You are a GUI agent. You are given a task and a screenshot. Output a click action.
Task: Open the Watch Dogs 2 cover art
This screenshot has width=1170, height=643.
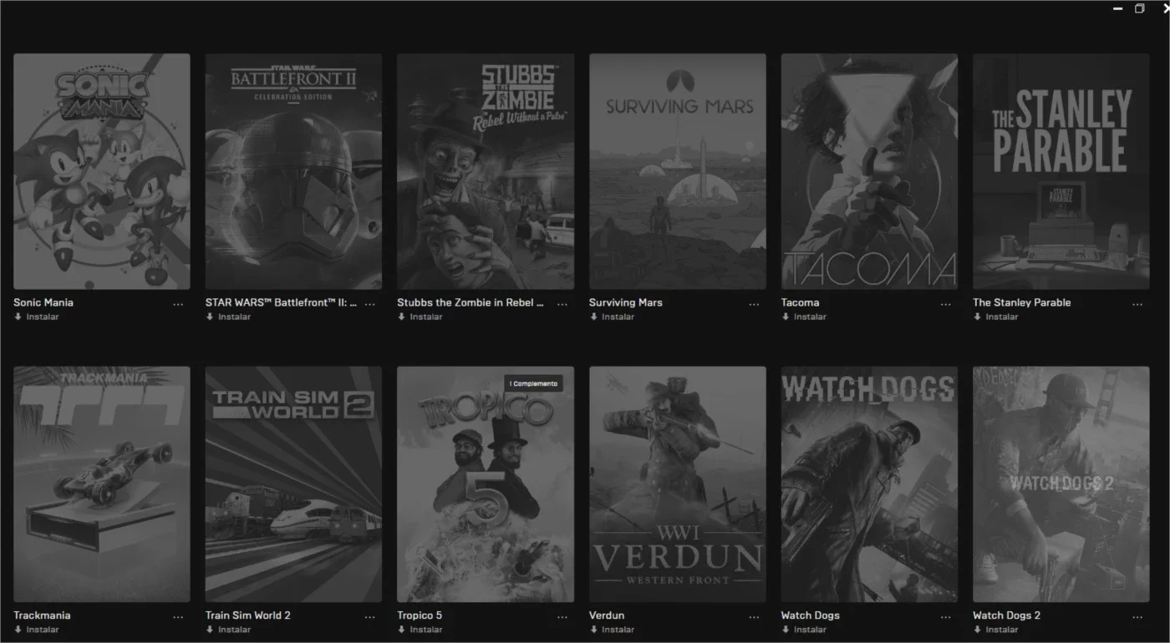pos(1061,484)
